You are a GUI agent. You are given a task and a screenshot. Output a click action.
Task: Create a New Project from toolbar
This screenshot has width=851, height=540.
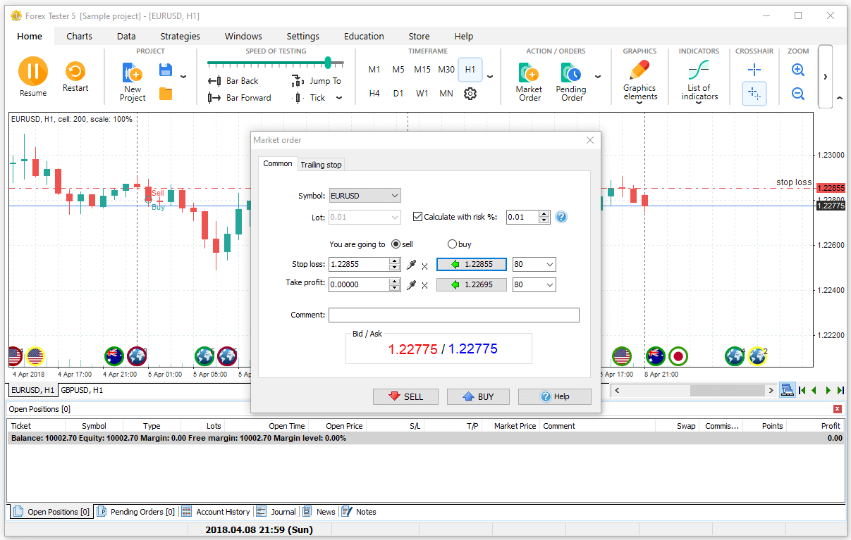[133, 73]
